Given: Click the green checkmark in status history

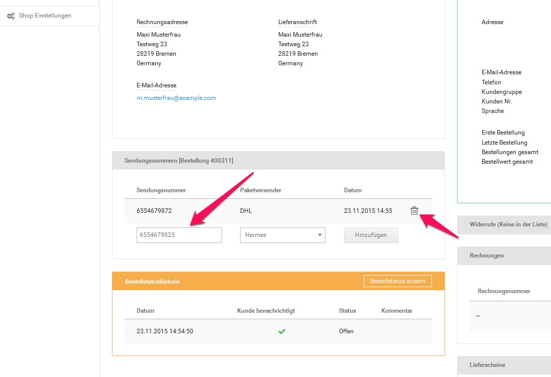Looking at the screenshot, I should tap(282, 331).
